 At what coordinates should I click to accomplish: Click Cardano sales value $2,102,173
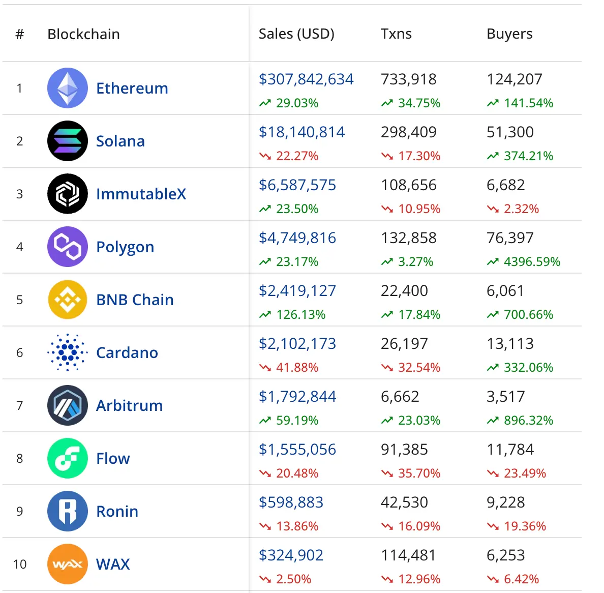pos(297,343)
